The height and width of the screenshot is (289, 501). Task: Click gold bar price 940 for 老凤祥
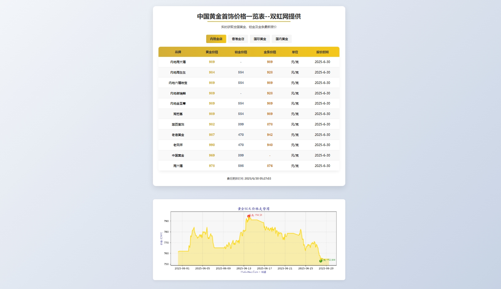pyautogui.click(x=270, y=145)
